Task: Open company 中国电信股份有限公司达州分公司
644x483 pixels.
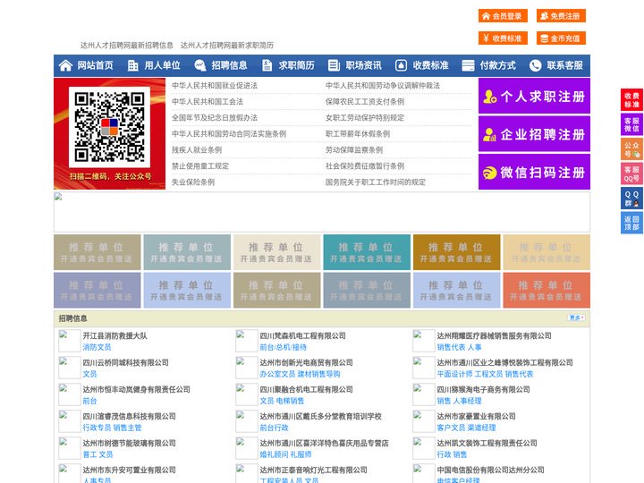Action: [490, 470]
